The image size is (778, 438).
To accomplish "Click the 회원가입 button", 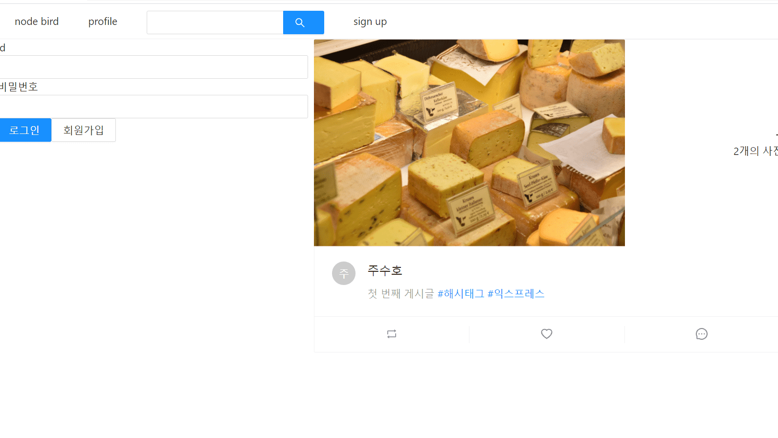I will coord(84,130).
